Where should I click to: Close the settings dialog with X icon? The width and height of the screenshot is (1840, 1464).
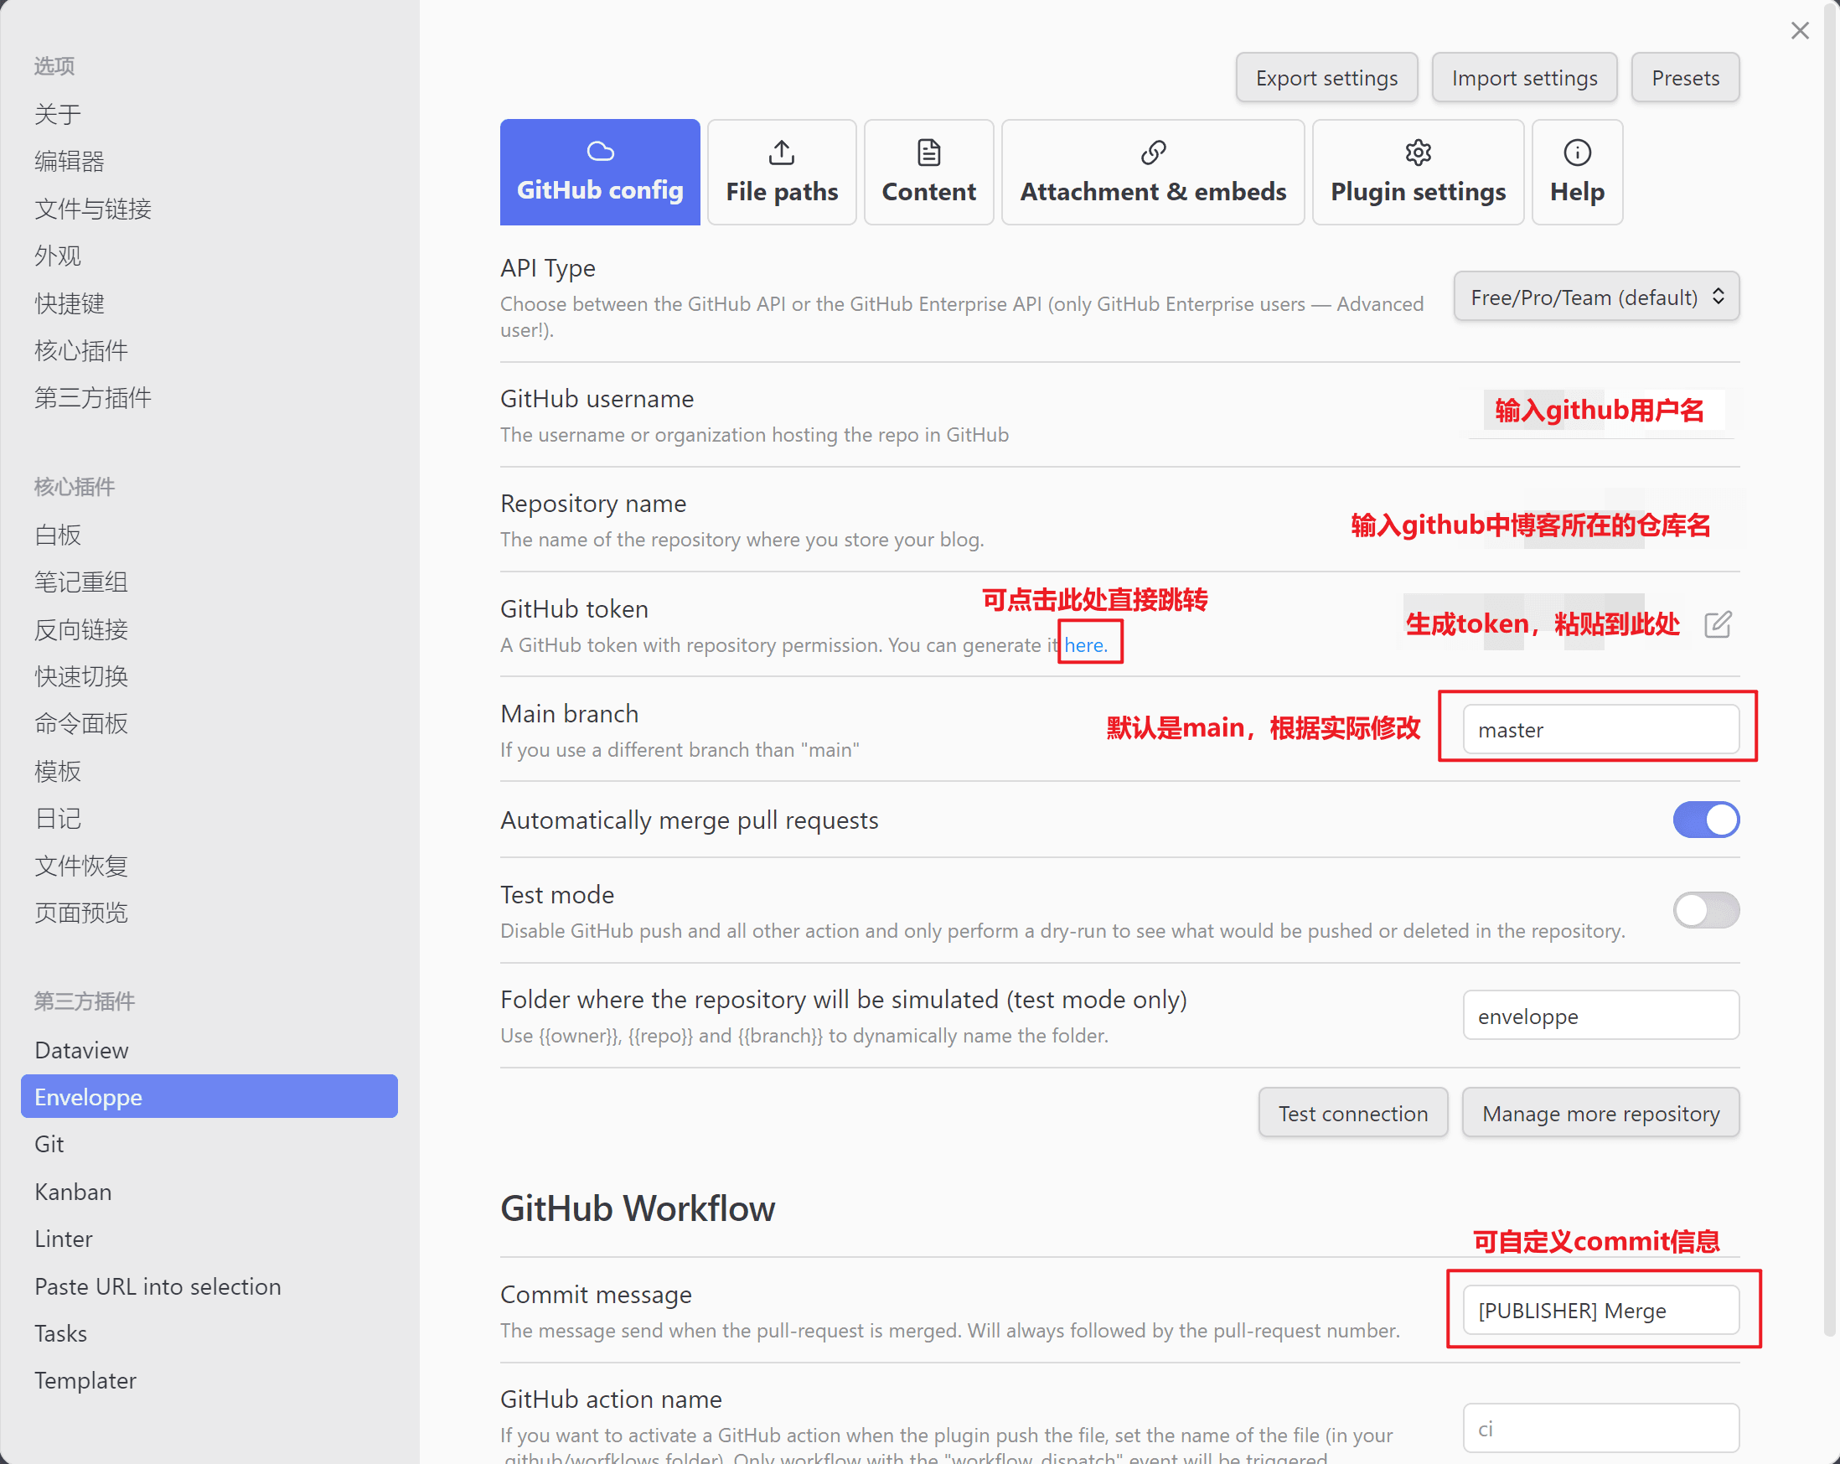1799,31
